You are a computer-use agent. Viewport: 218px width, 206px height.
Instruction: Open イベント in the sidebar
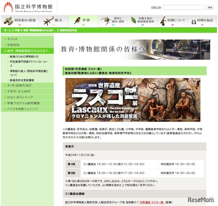pos(27,39)
